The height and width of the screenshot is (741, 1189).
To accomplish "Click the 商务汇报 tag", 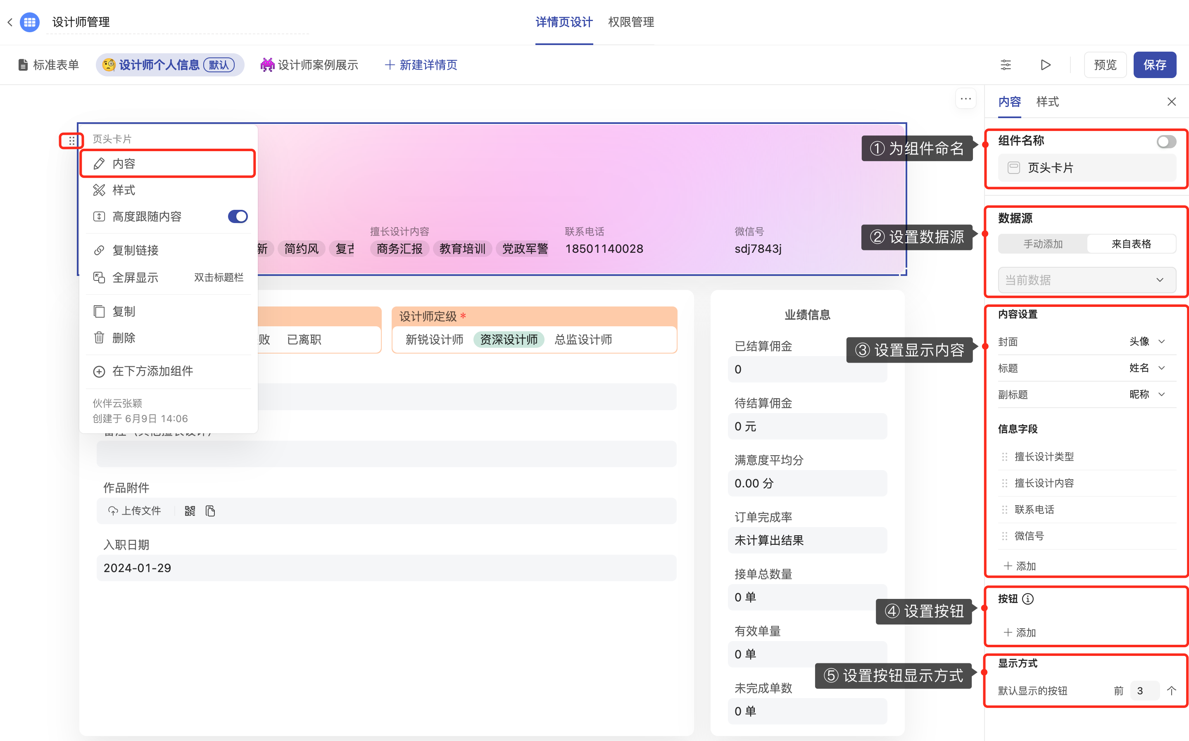I will pos(400,249).
